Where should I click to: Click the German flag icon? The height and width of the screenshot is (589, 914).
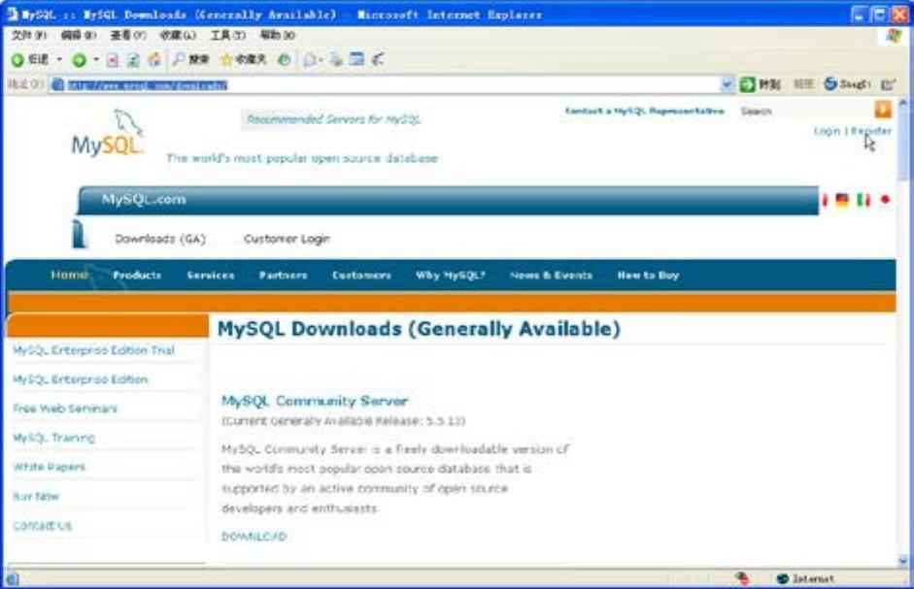coord(842,200)
